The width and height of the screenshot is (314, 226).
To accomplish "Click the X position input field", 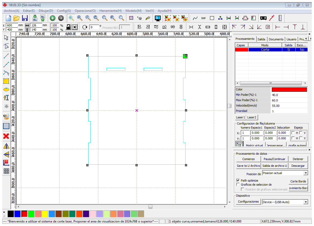I will pyautogui.click(x=12, y=26).
